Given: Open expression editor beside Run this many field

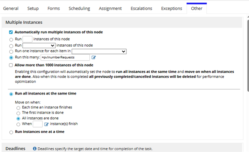Looking at the screenshot, I should [x=93, y=58].
